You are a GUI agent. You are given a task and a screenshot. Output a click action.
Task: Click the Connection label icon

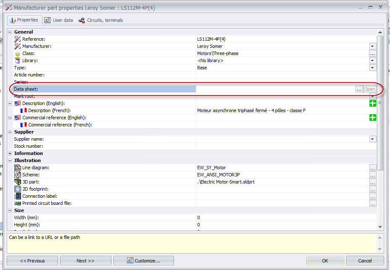[x=18, y=196]
